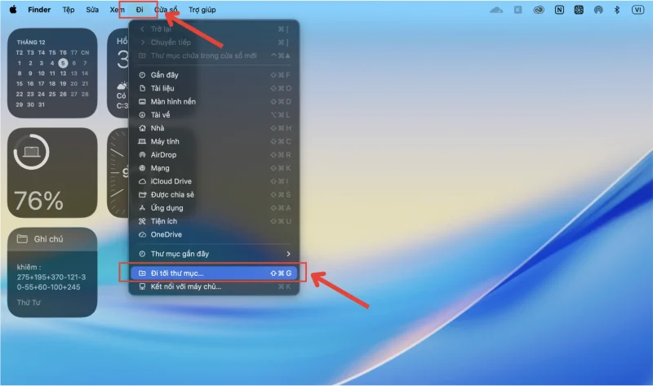The image size is (653, 386).
Task: Click the document icon beside Tài liệu
Action: tap(142, 88)
